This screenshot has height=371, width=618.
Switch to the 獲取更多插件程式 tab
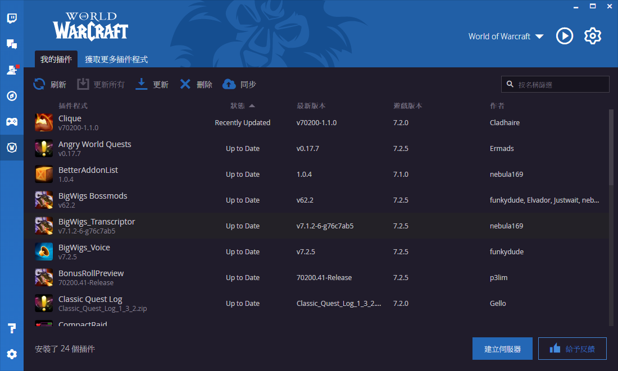pyautogui.click(x=116, y=59)
